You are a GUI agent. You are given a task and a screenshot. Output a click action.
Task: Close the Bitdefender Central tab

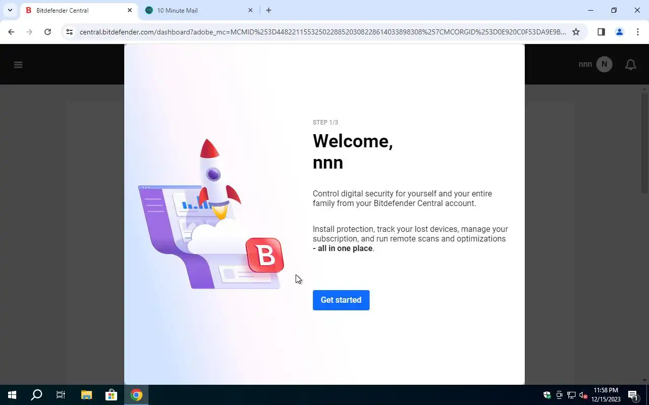pyautogui.click(x=129, y=10)
